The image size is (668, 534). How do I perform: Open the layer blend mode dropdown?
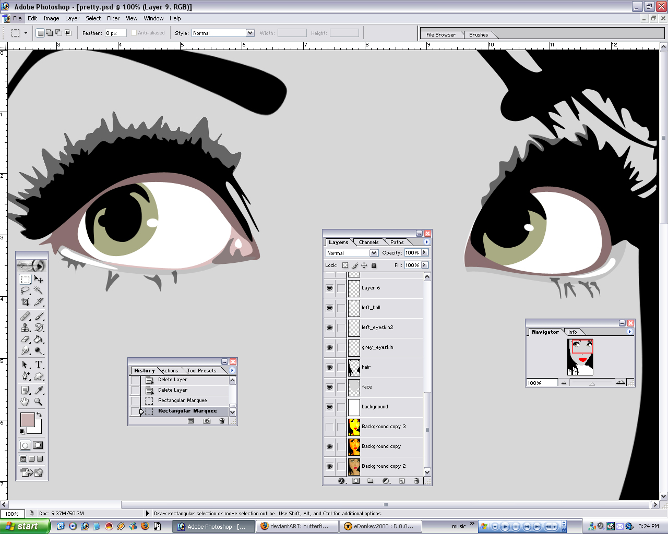(x=374, y=253)
